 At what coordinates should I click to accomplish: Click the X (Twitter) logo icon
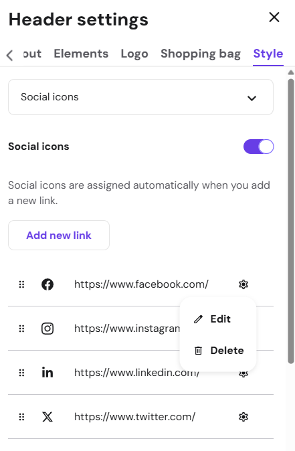pos(47,417)
